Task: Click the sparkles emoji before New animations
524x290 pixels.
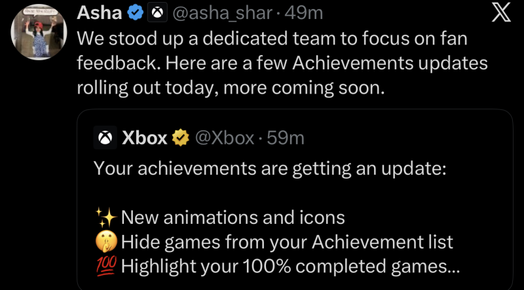Action: pos(105,217)
